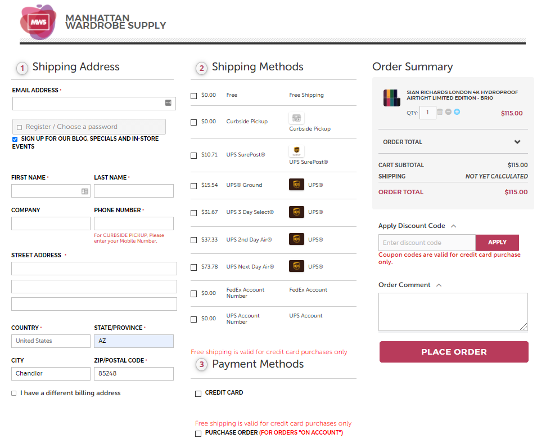Open the Sian Richards London product title link
The image size is (546, 447).
point(462,95)
